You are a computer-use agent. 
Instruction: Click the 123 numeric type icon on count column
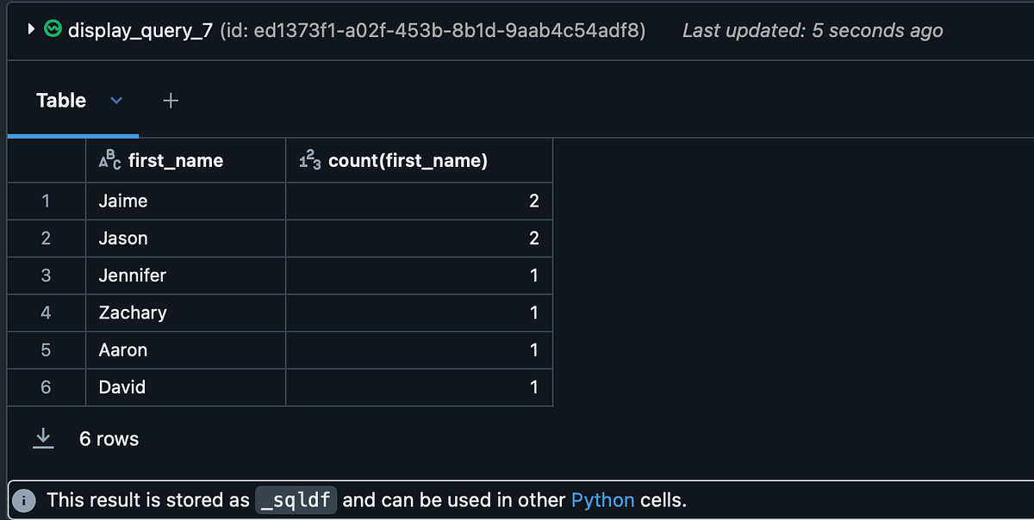[307, 160]
